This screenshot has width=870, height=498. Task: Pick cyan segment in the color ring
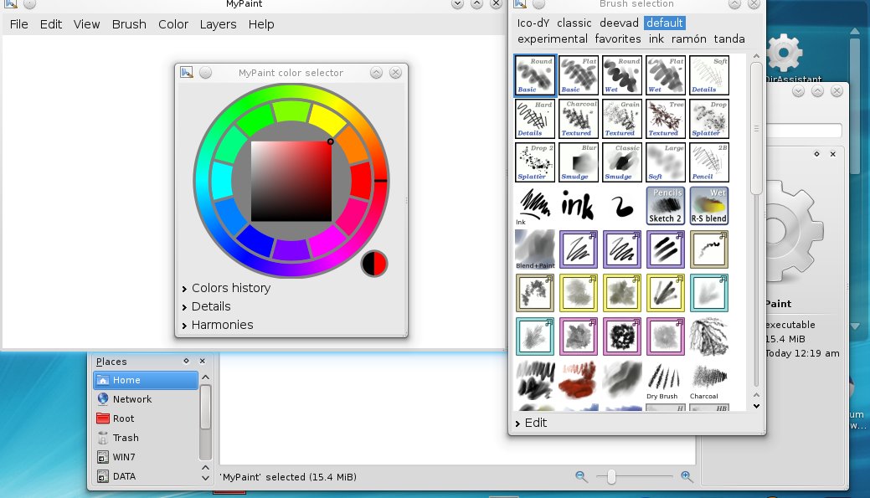click(x=222, y=181)
